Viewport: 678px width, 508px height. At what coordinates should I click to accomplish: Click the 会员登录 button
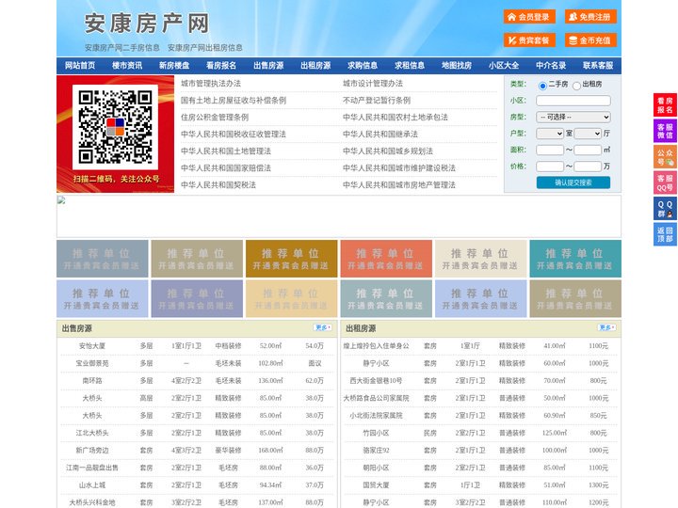coord(529,17)
